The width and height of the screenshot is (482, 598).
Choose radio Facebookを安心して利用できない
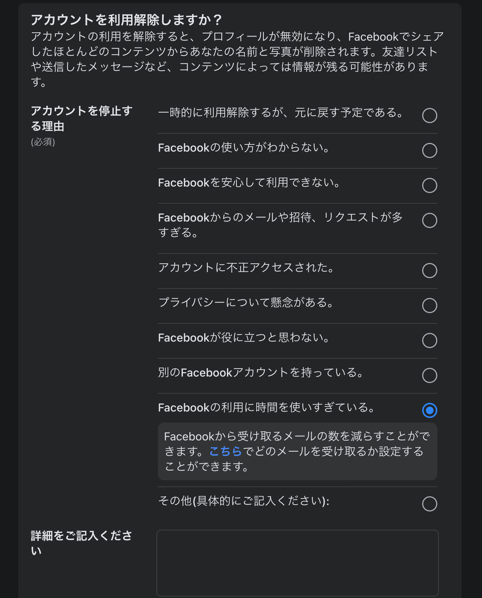429,185
